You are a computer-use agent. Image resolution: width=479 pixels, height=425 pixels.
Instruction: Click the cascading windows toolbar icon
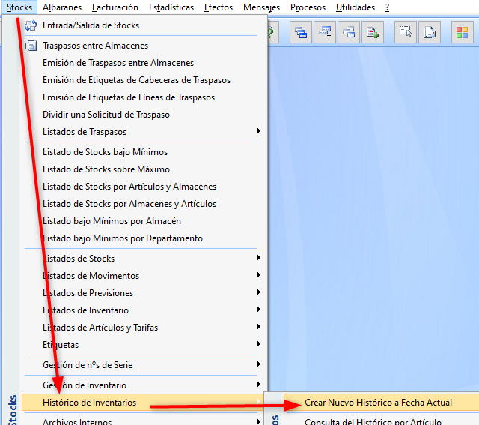(301, 32)
